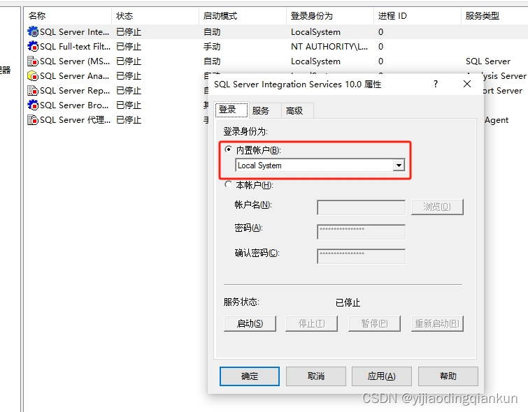This screenshot has height=412, width=528.
Task: Click the 启动(S) button
Action: click(x=250, y=323)
